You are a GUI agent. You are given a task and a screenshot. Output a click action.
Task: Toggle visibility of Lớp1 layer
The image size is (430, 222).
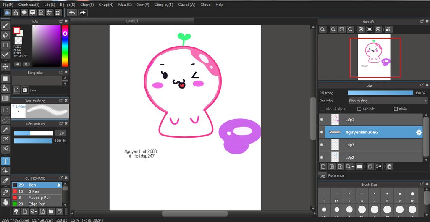[x=322, y=120]
